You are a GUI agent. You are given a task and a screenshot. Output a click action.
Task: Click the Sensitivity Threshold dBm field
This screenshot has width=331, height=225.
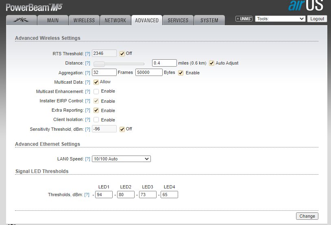(x=104, y=129)
